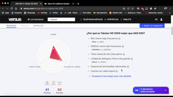This screenshot has height=97, width=173.
Task: Open the WhatsApp bookmark
Action: [x=30, y=13]
